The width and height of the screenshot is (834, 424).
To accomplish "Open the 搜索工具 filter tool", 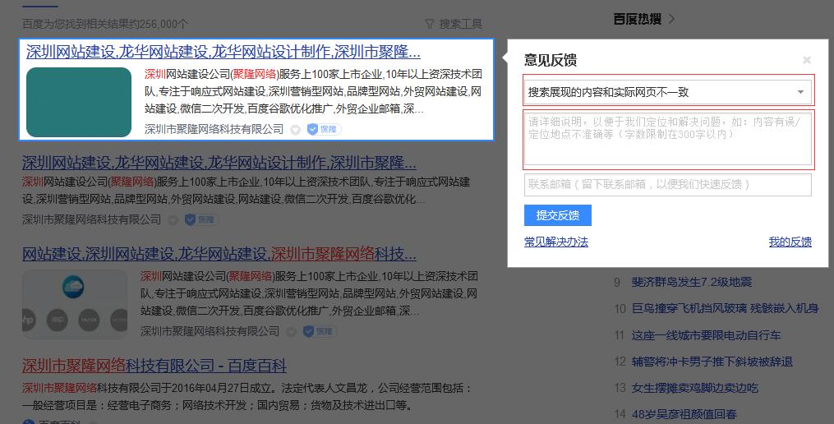I will (454, 24).
